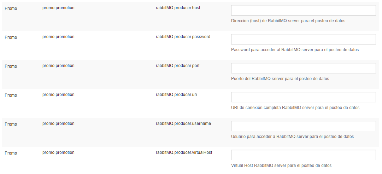Screen dimensions: 382x174
Task: Click the "Password para acceder" description text
Action: pyautogui.click(x=295, y=50)
